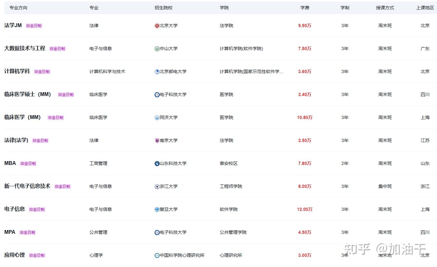Click the 3.60万 tuition value
Image resolution: width=437 pixels, height=267 pixels.
[305, 71]
